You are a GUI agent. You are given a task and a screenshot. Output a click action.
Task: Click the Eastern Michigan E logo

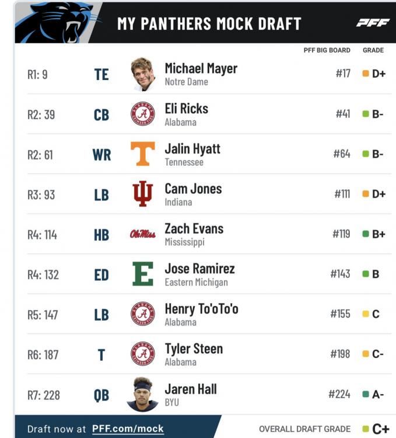pyautogui.click(x=142, y=274)
